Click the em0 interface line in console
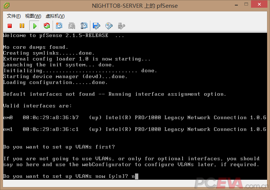This screenshot has width=270, height=190. 134,118
